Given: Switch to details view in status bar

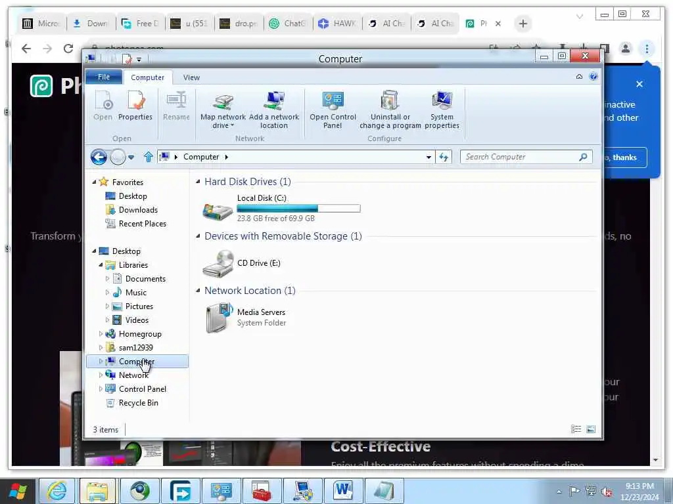Looking at the screenshot, I should pos(576,429).
